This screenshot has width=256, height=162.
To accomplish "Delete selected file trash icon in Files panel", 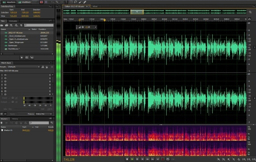I will pyautogui.click(x=21, y=25).
